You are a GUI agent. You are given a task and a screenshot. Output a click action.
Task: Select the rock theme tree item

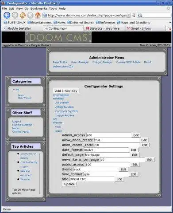(x=58, y=126)
